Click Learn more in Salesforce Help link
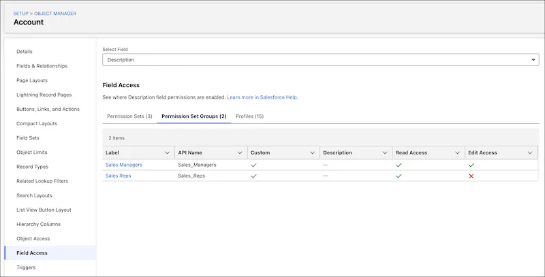The width and height of the screenshot is (545, 277). coord(262,97)
